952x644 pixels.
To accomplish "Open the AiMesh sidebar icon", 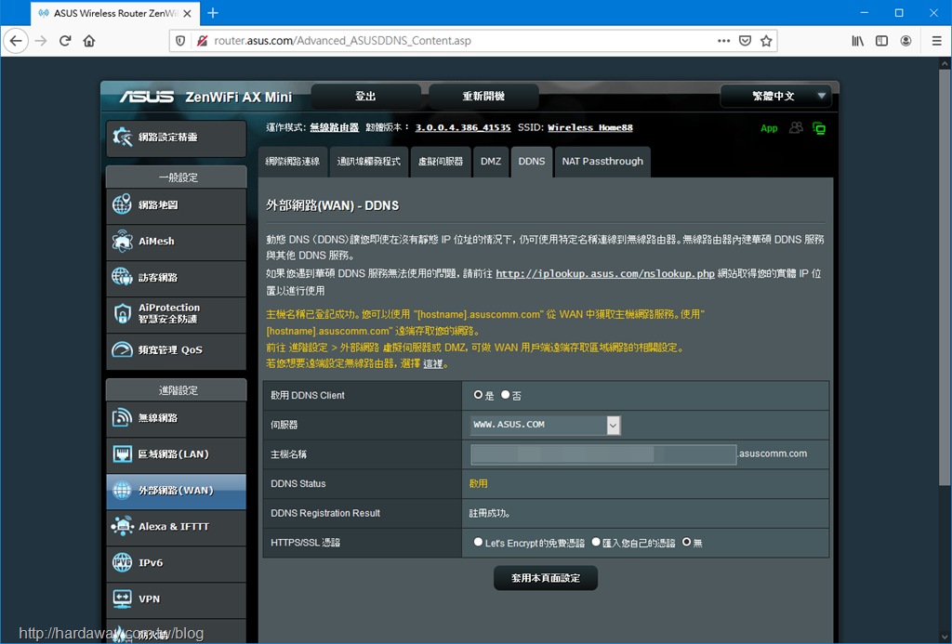I will tap(122, 241).
